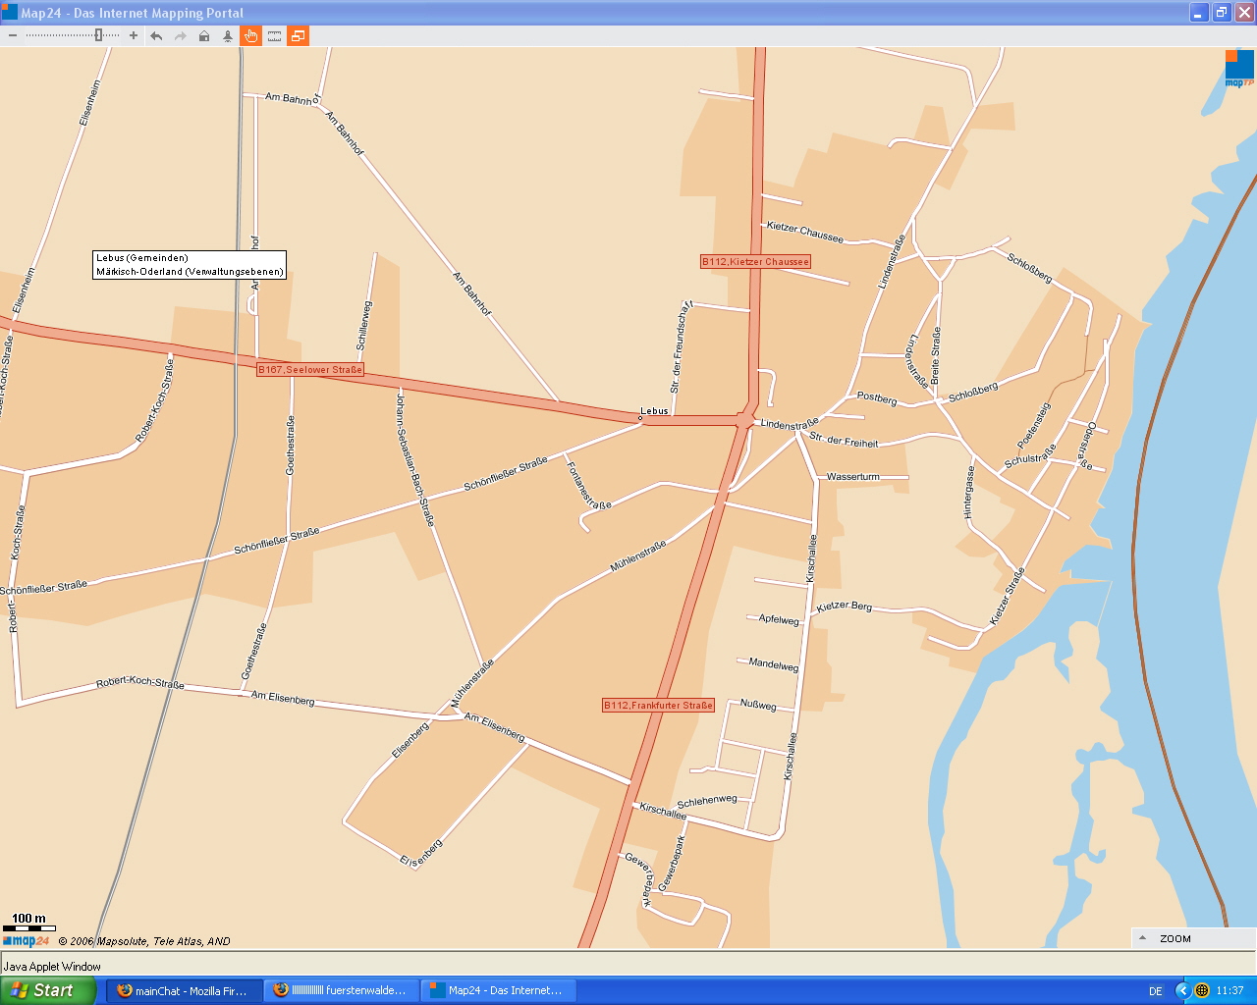Toggle the detached window mode icon

tap(298, 36)
